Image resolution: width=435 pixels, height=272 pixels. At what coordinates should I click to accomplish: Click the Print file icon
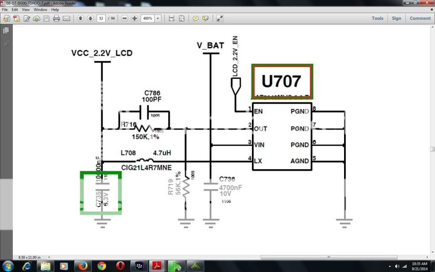click(x=56, y=18)
